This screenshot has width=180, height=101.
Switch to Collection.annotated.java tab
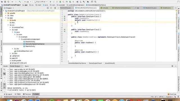click(122, 8)
